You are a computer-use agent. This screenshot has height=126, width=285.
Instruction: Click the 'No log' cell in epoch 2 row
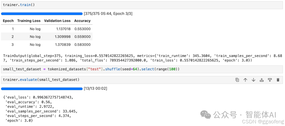[35, 37]
